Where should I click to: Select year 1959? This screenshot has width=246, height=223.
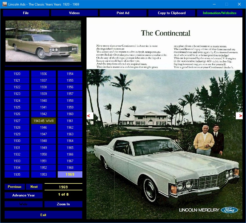coord(70,107)
